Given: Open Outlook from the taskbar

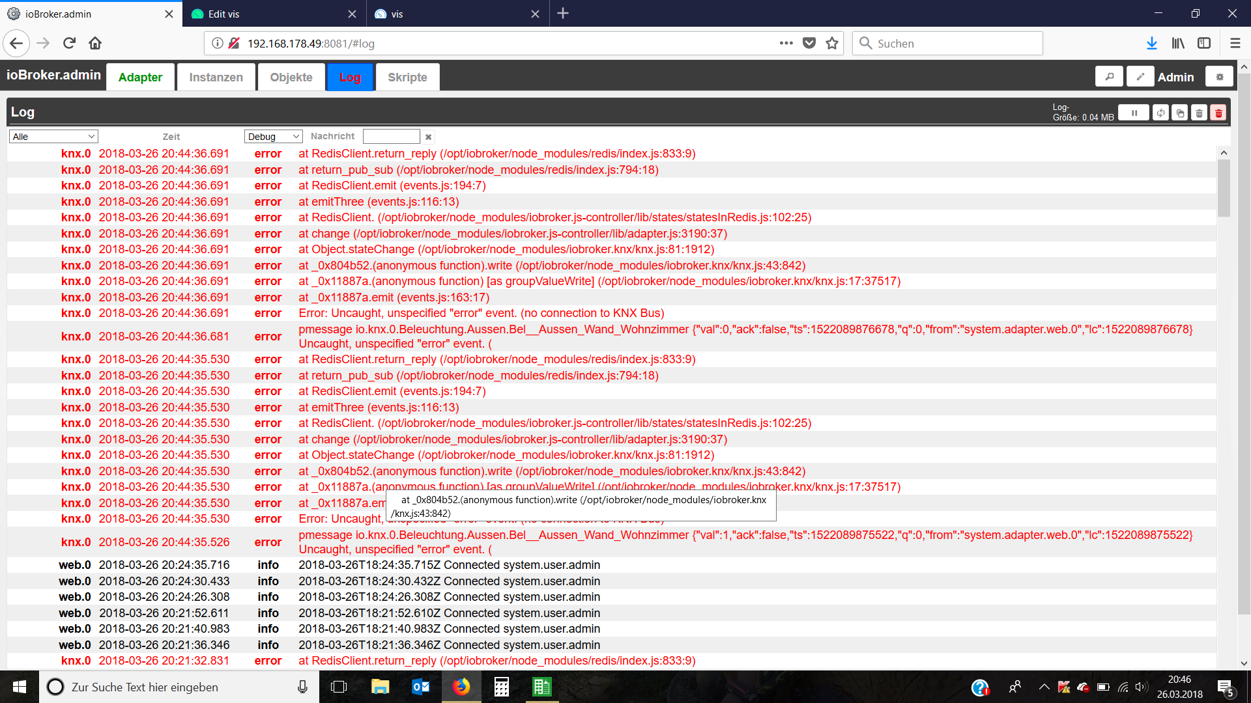Looking at the screenshot, I should click(x=420, y=687).
